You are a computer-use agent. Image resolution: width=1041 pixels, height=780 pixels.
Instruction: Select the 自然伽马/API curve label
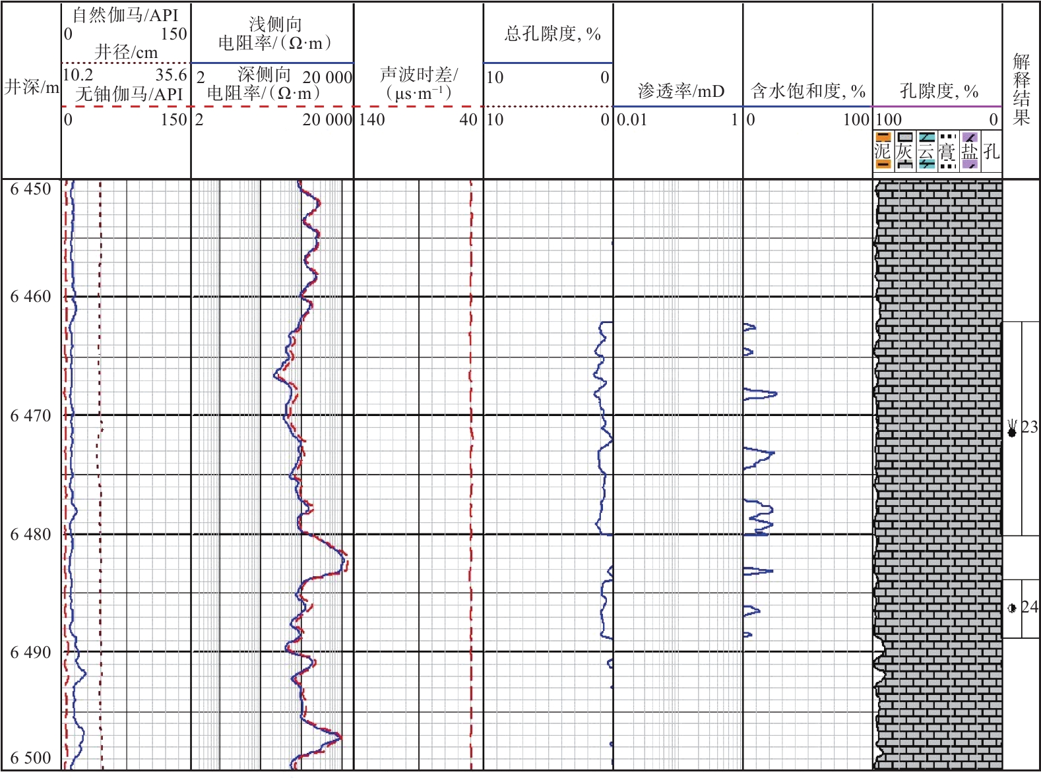(125, 15)
